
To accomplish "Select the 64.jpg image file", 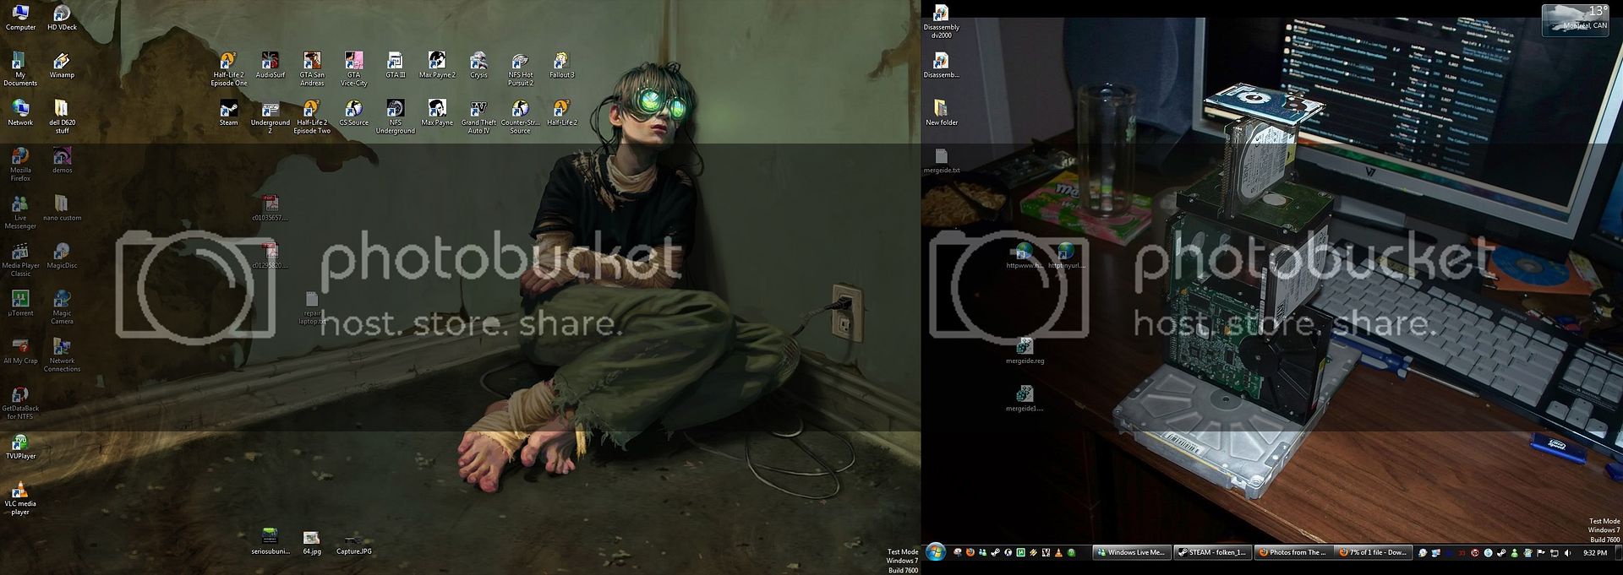I will pyautogui.click(x=312, y=541).
